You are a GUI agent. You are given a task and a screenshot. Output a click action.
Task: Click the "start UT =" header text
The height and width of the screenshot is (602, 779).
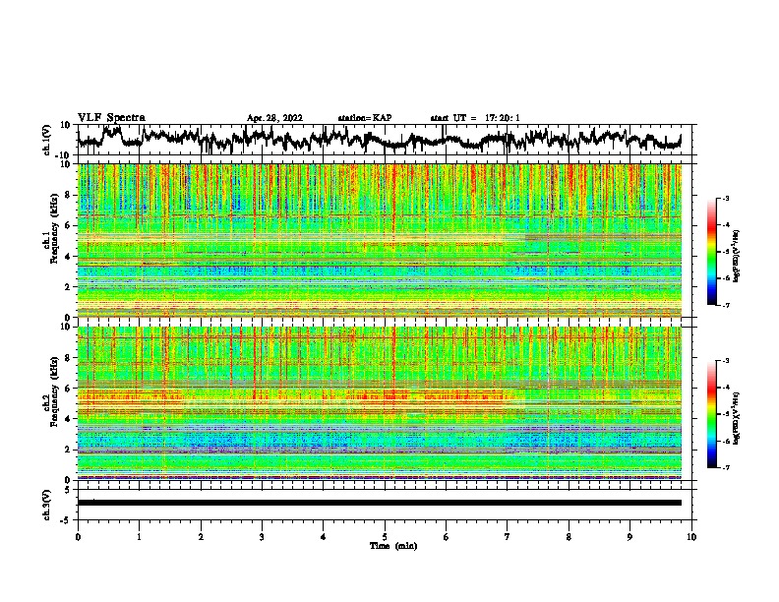pyautogui.click(x=453, y=118)
